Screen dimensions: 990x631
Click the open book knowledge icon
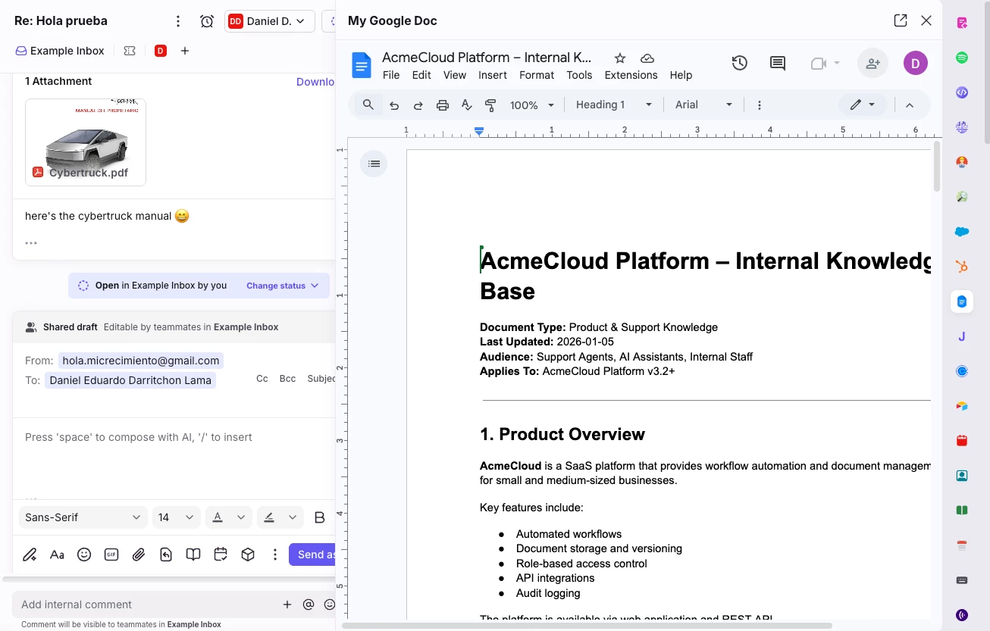click(193, 554)
